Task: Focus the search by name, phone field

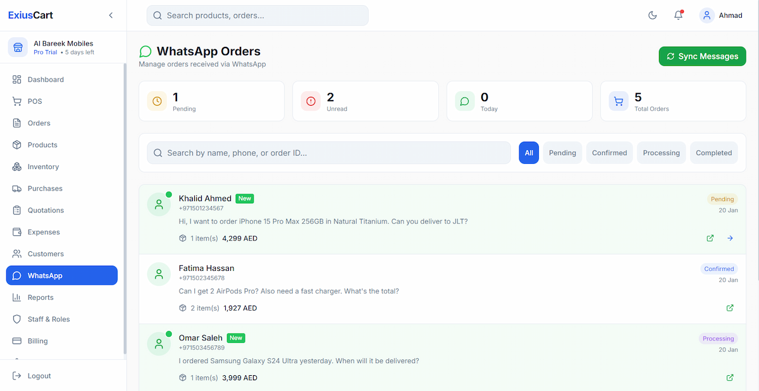Action: (329, 153)
